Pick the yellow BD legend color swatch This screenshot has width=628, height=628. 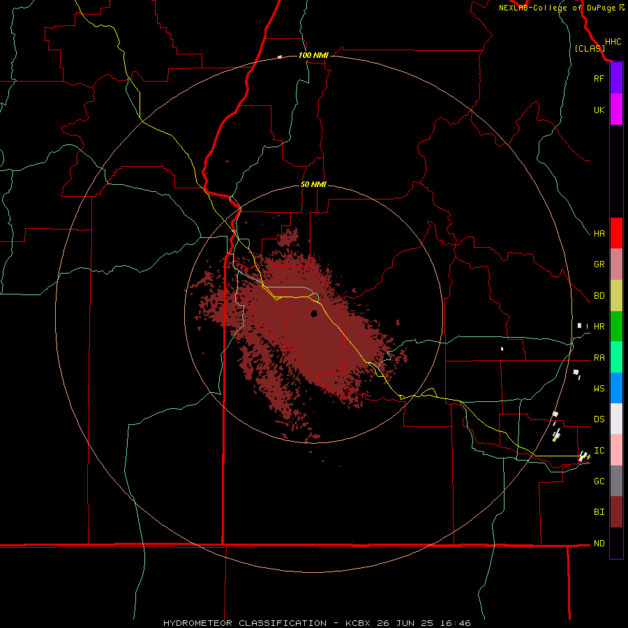click(616, 296)
